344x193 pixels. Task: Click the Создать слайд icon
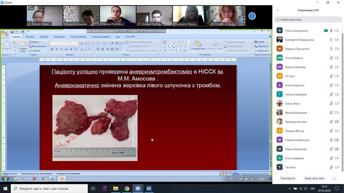pos(23,45)
